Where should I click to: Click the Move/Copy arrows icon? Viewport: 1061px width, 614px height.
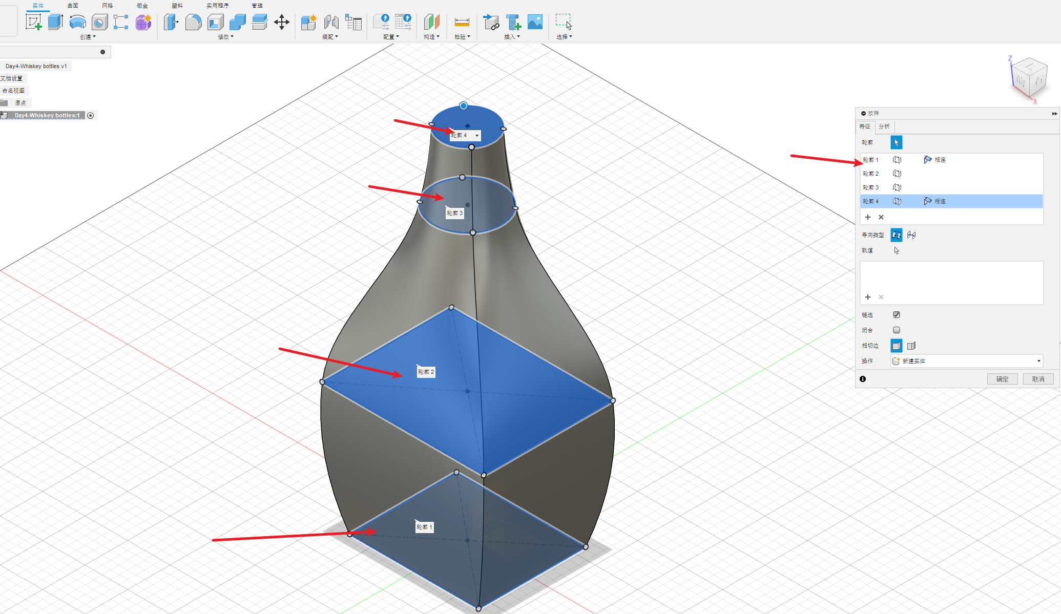click(282, 22)
